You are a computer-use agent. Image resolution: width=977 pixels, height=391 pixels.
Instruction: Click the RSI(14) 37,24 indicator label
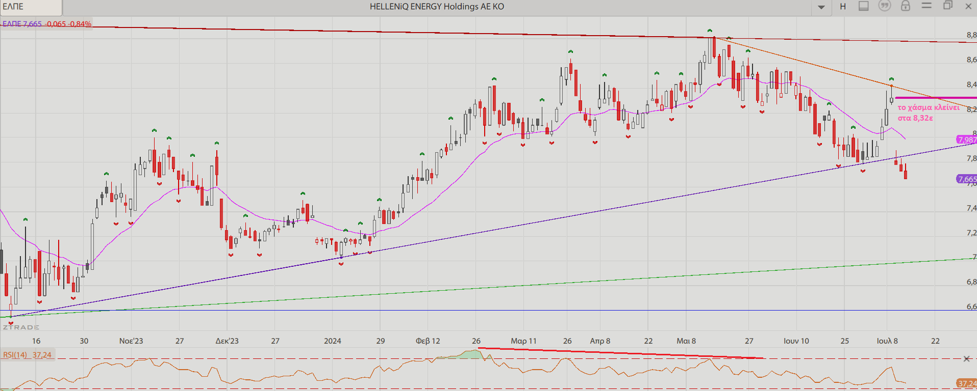(x=28, y=355)
